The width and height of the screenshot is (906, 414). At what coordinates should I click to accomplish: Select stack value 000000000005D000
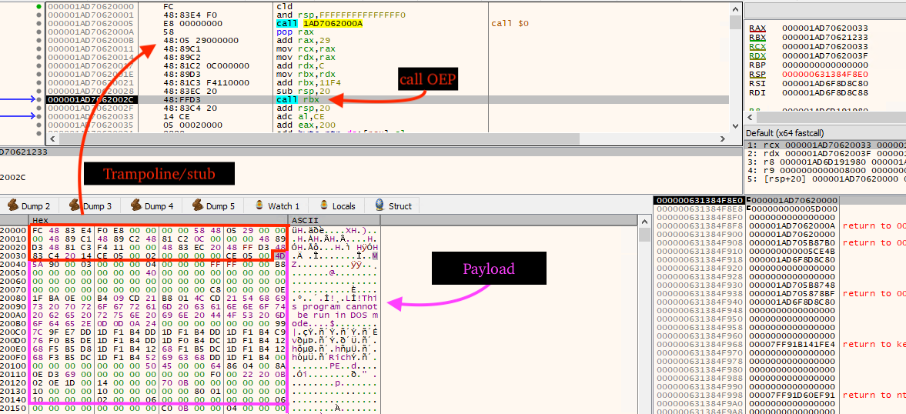(x=791, y=209)
